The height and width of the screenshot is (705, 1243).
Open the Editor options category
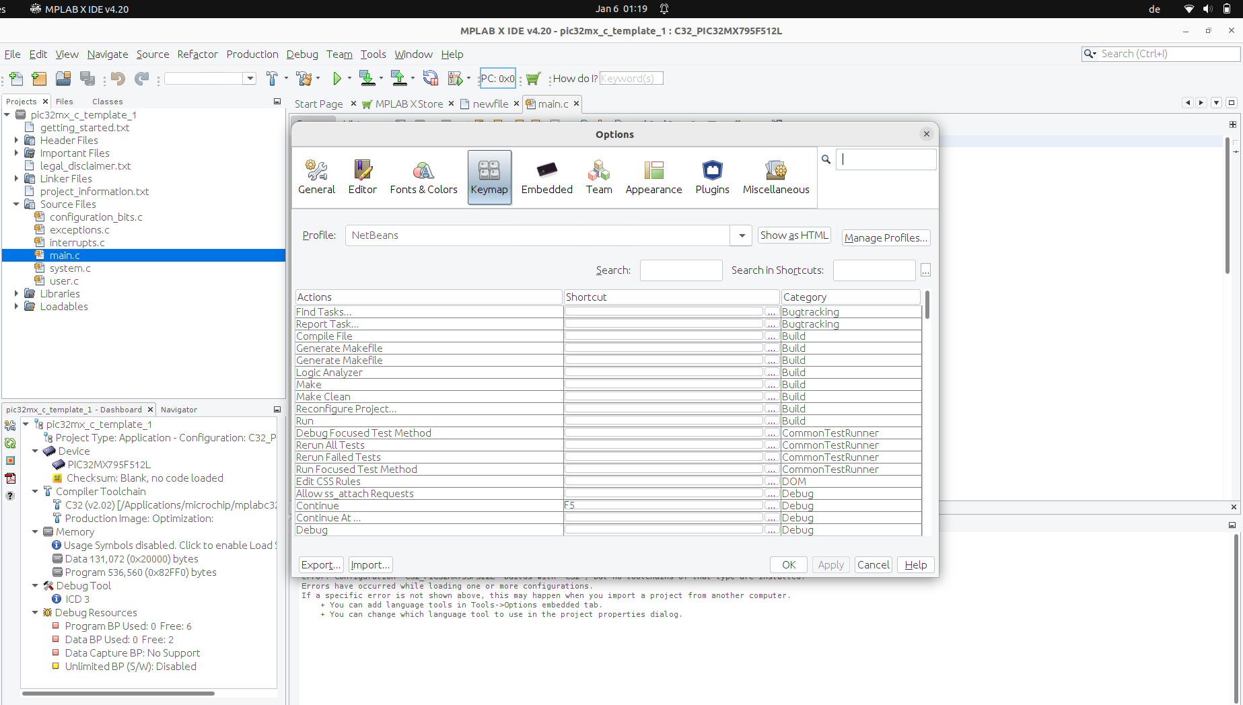362,177
